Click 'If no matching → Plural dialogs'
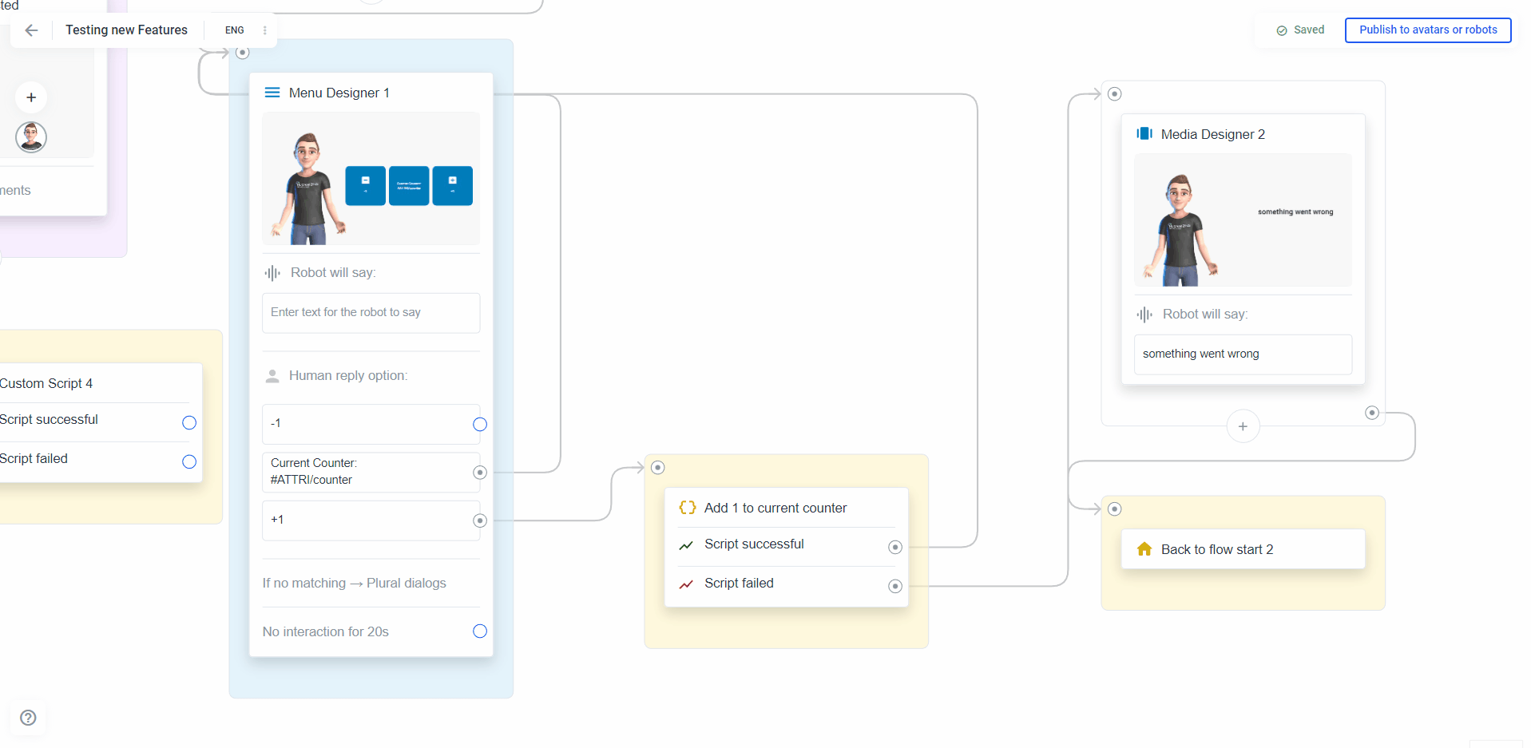 click(355, 583)
